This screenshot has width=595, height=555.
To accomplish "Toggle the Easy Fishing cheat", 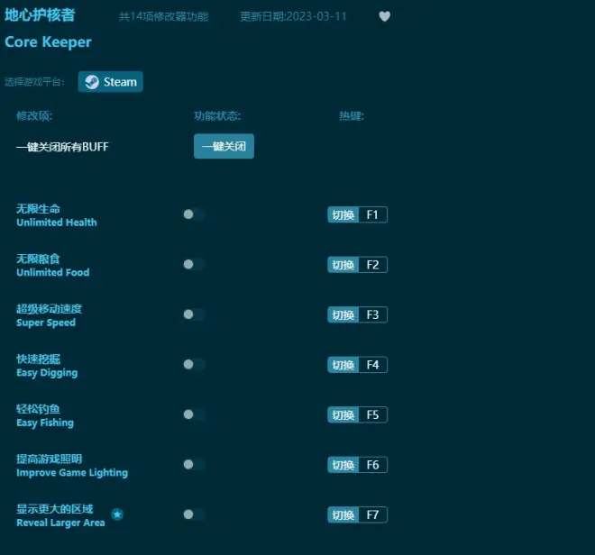I will coord(193,414).
